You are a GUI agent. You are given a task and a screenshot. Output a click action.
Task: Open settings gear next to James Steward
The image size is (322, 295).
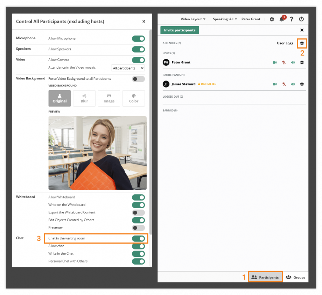click(x=301, y=84)
